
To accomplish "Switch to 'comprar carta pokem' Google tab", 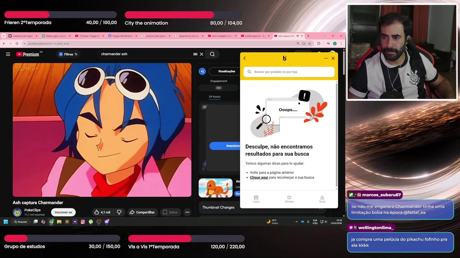I will coord(155,36).
